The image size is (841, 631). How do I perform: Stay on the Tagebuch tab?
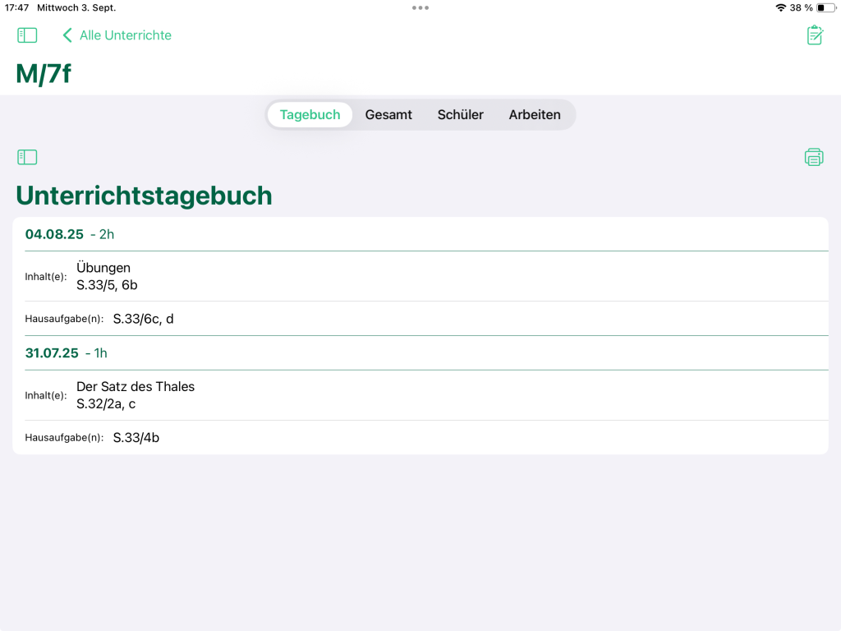pyautogui.click(x=310, y=114)
